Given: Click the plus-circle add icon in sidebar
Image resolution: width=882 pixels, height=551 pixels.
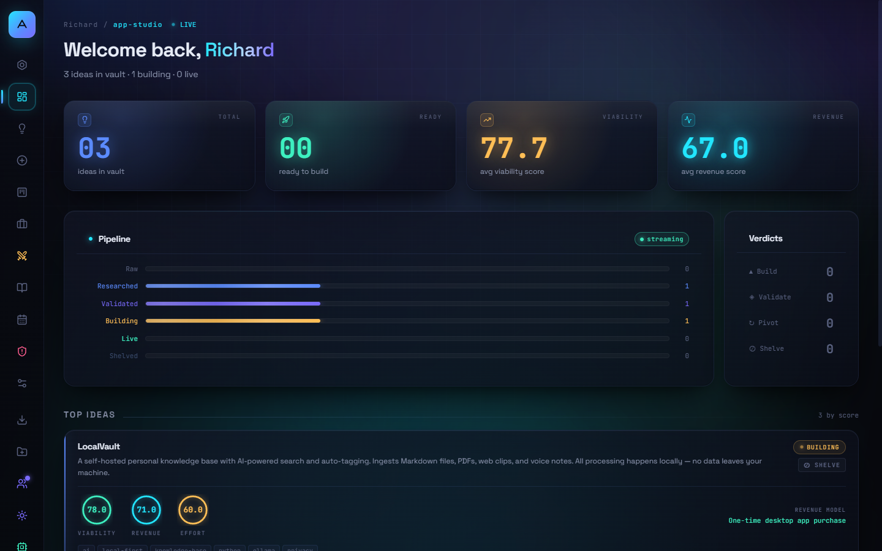Looking at the screenshot, I should (22, 160).
